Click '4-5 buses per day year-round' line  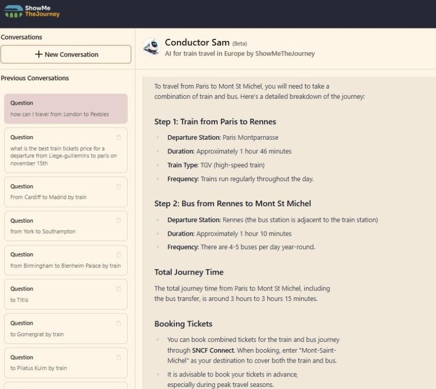(x=241, y=247)
